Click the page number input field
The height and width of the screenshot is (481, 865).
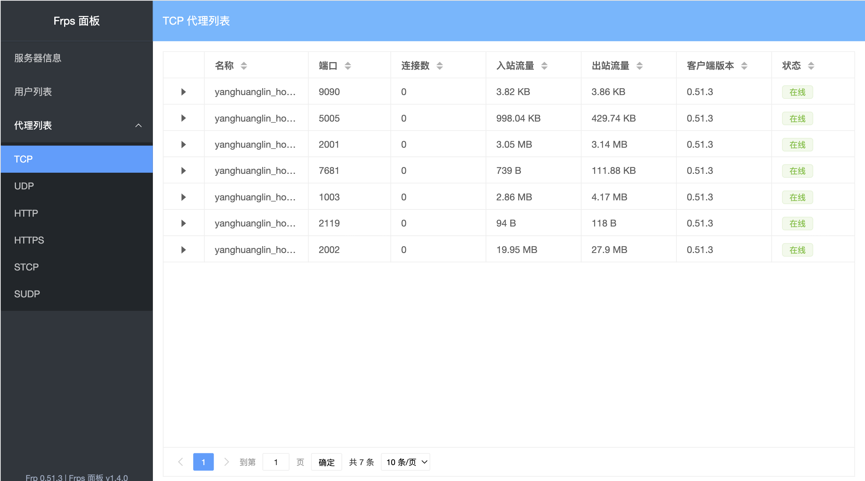click(x=276, y=462)
